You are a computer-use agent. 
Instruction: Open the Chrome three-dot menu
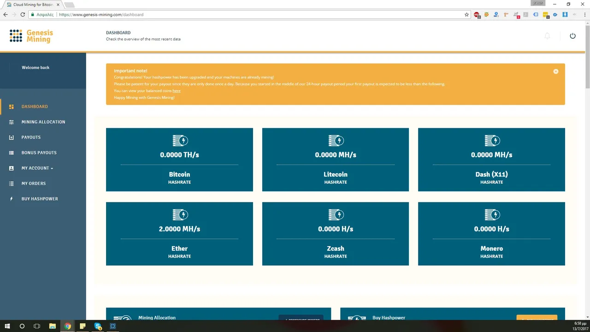click(x=584, y=15)
